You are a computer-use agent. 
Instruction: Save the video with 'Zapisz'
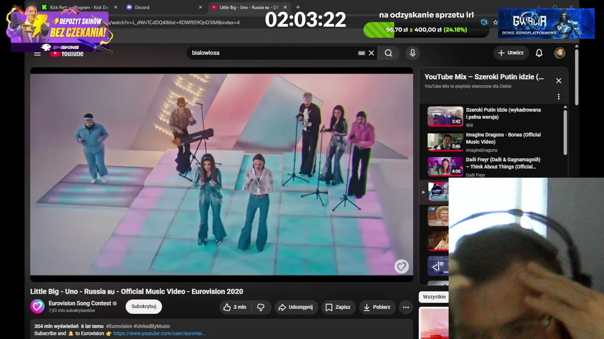click(338, 307)
